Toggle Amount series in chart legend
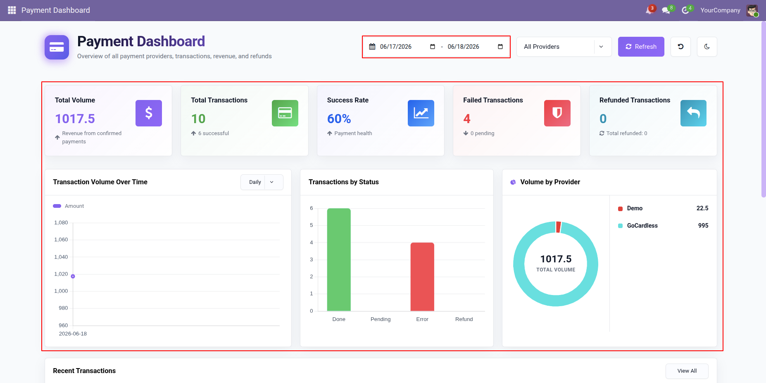Image resolution: width=766 pixels, height=383 pixels. click(x=69, y=206)
